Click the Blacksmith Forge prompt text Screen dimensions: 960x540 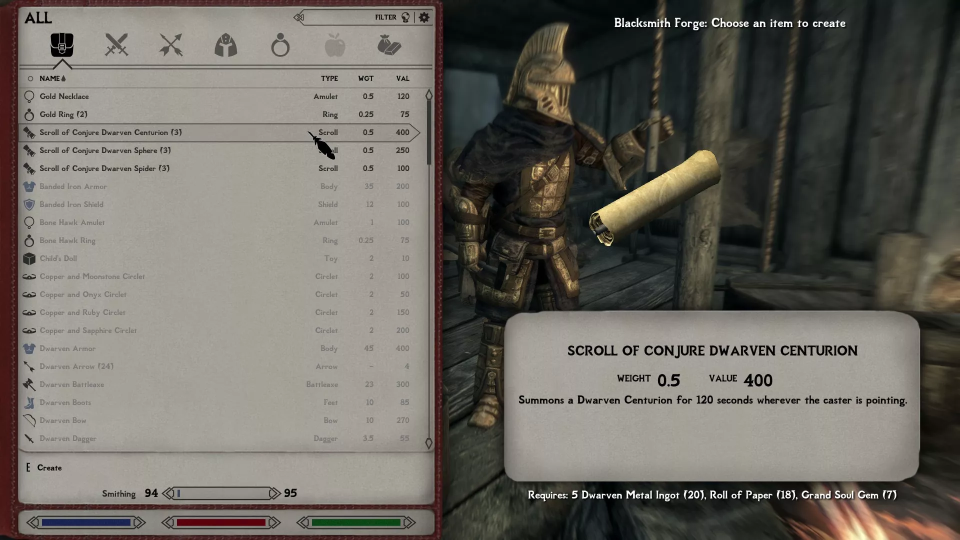pos(729,23)
